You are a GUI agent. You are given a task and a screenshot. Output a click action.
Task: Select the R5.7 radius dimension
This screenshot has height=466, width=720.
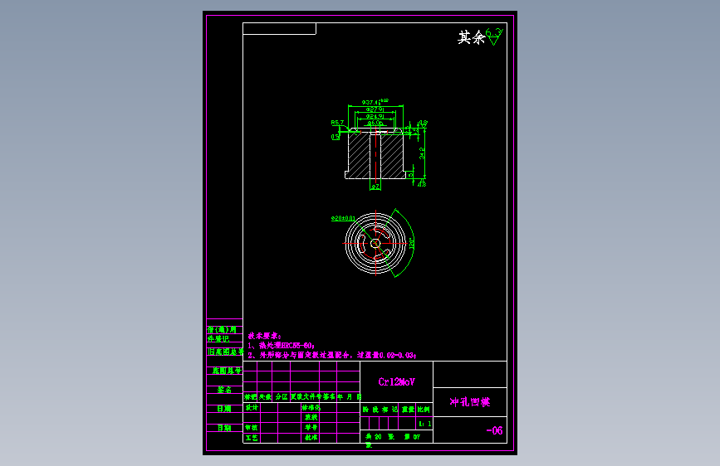click(337, 123)
